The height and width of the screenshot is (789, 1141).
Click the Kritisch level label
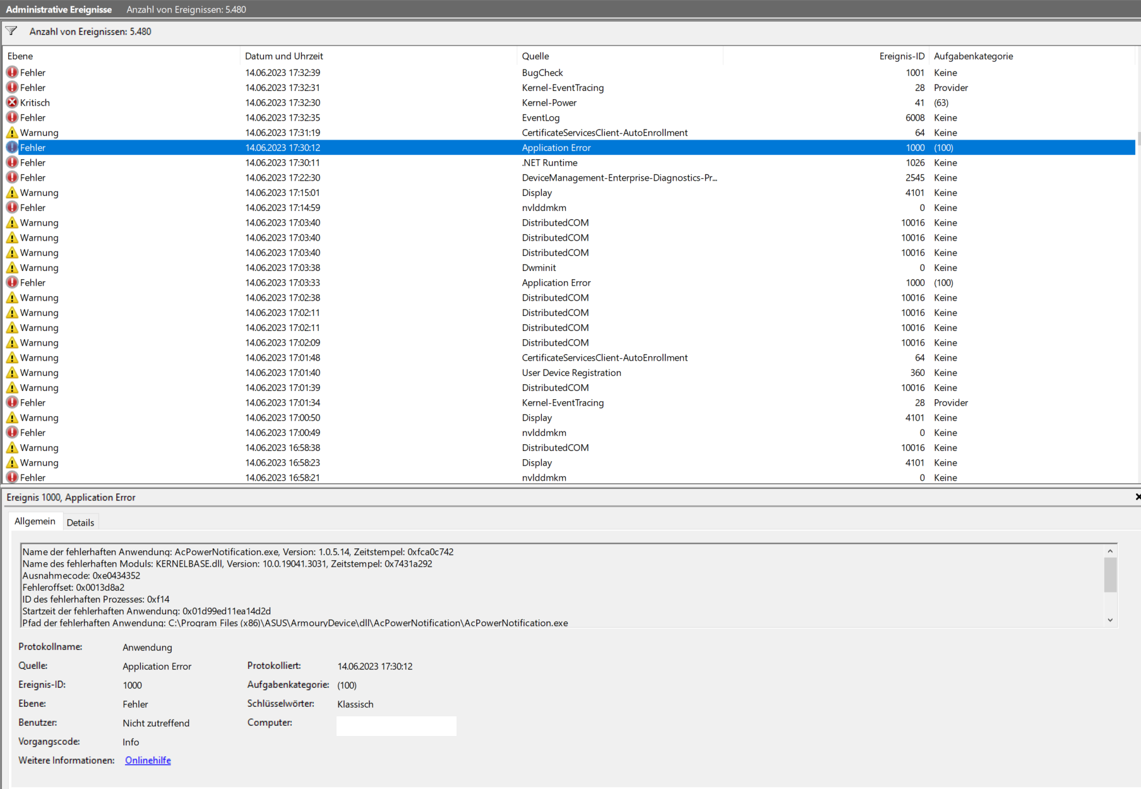35,102
